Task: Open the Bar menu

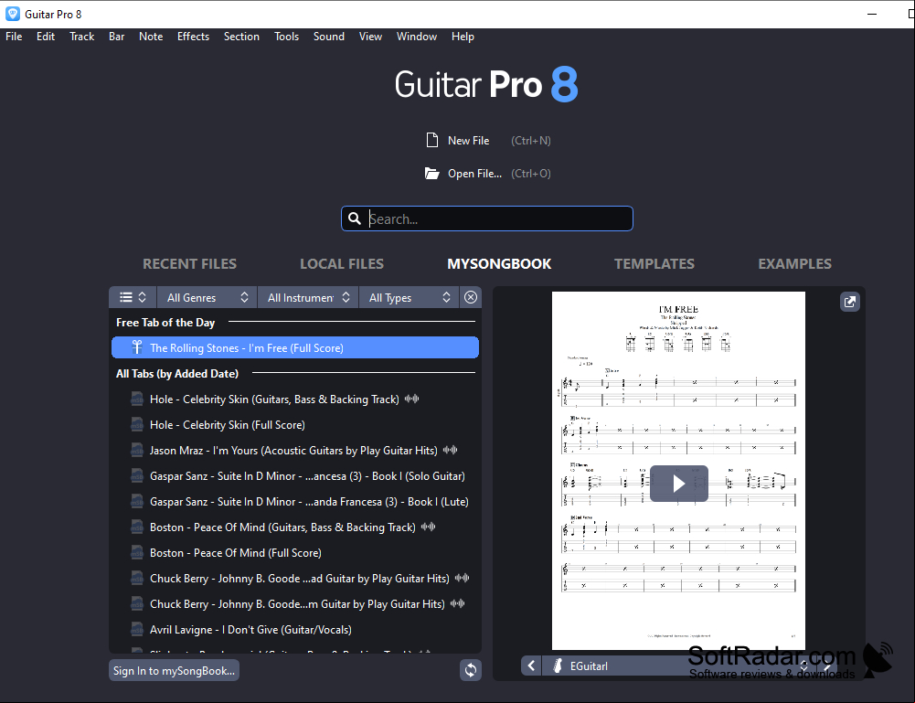Action: (x=117, y=37)
